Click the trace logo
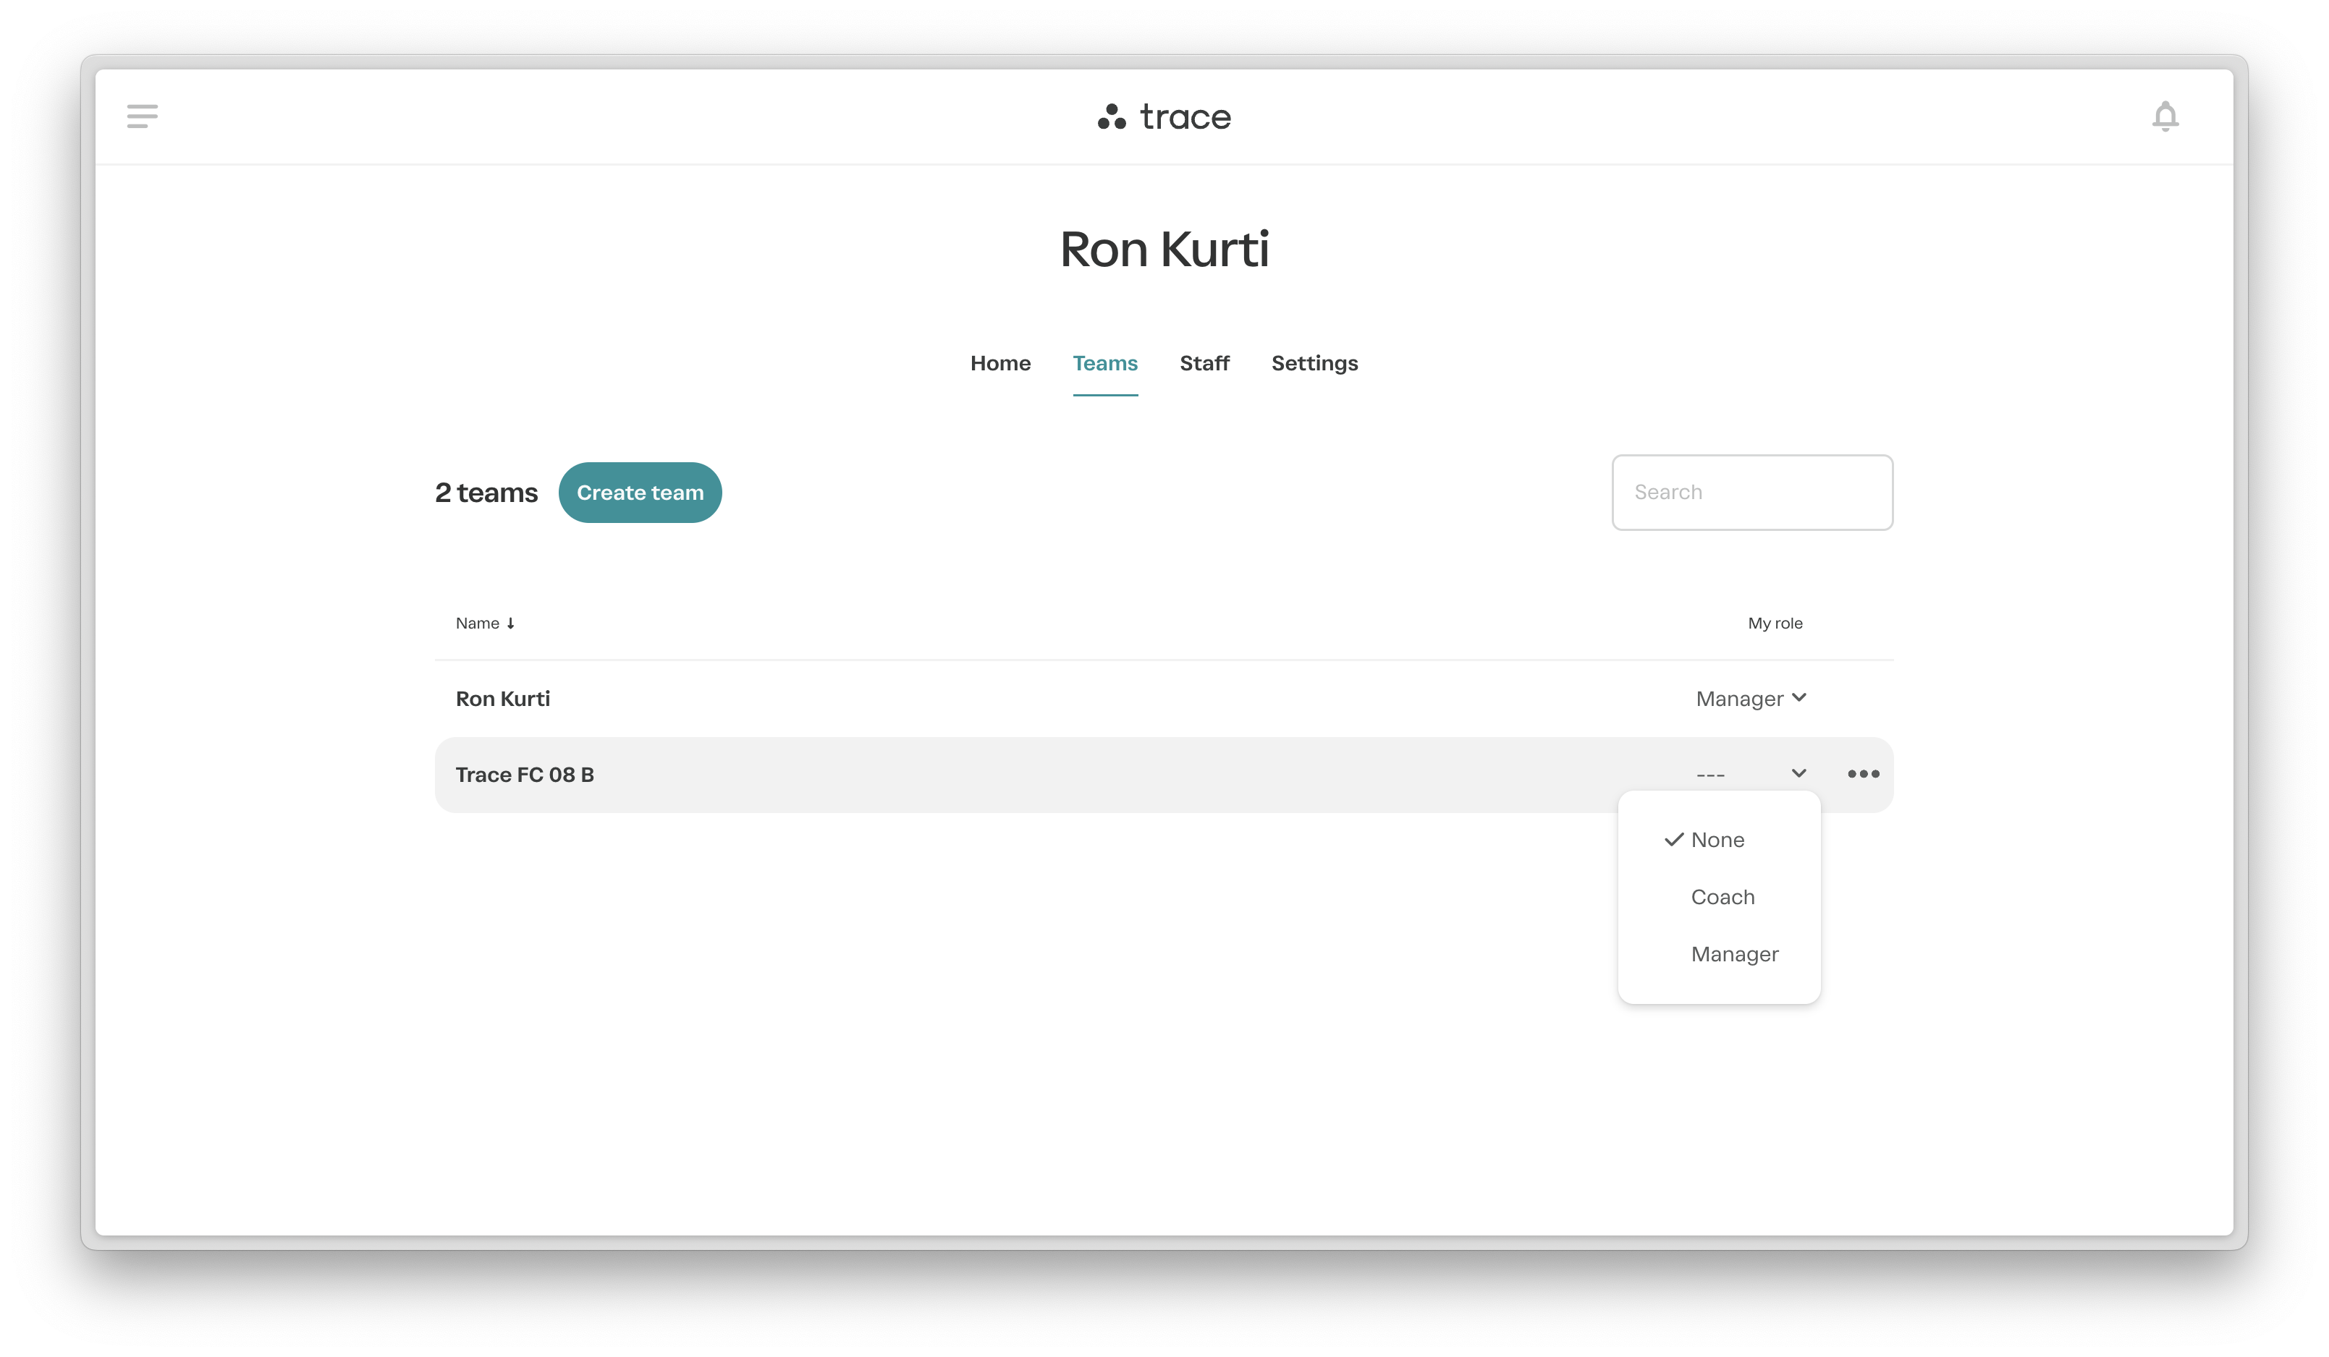 pyautogui.click(x=1164, y=117)
